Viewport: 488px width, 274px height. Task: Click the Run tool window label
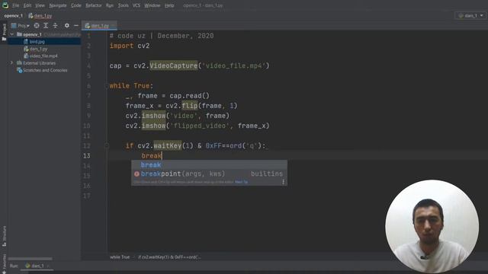[x=14, y=266]
